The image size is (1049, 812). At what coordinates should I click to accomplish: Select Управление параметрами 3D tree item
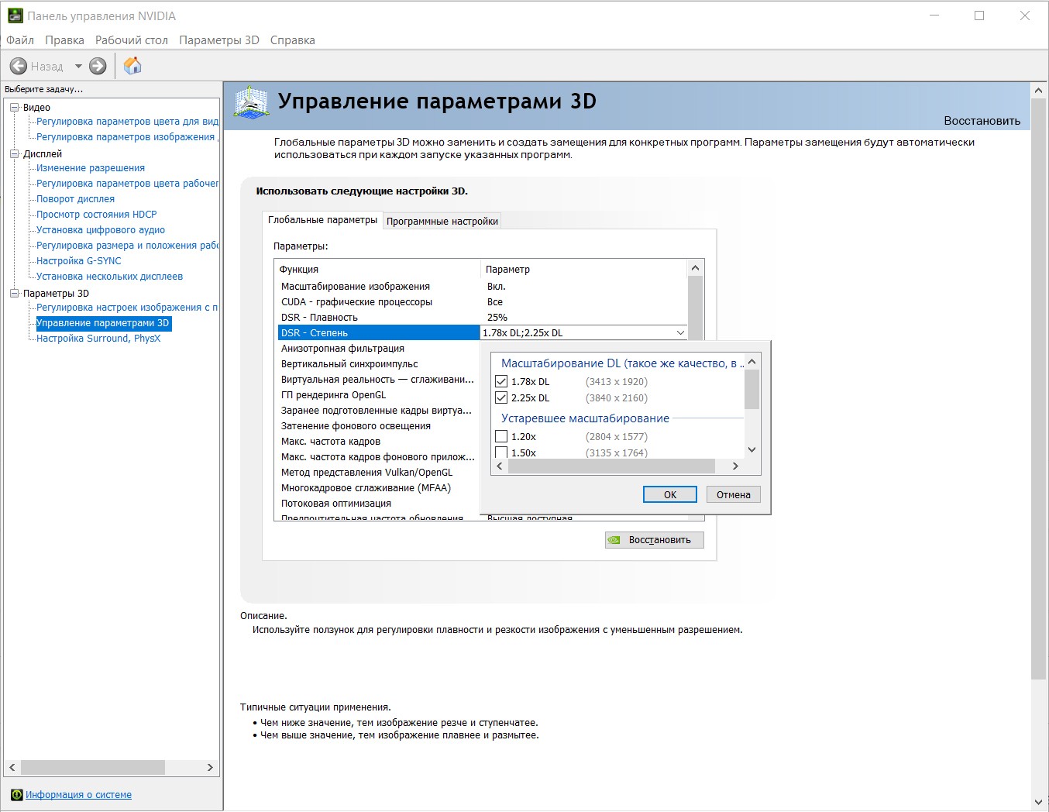(x=103, y=323)
